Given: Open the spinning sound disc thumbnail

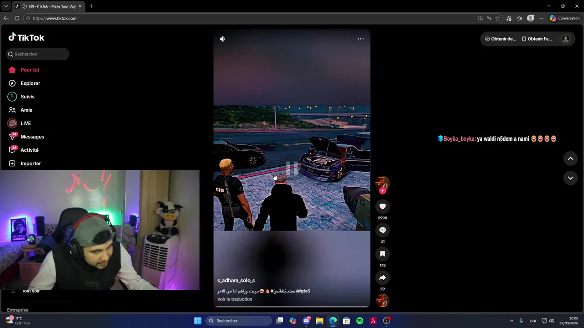Looking at the screenshot, I should [x=382, y=301].
